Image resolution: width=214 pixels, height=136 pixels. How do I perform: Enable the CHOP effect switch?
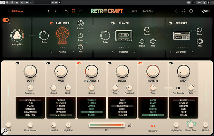[171, 63]
